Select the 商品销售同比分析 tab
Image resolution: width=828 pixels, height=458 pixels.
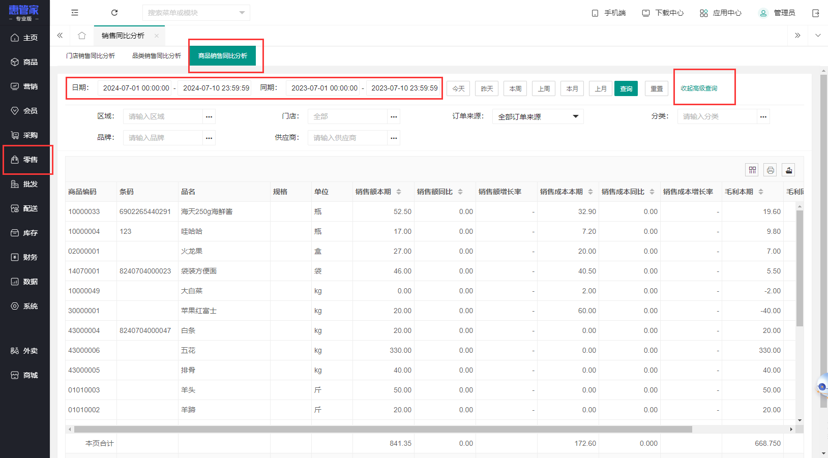tap(223, 56)
